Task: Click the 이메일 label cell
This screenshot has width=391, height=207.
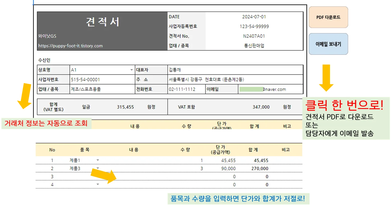Action: [x=222, y=89]
